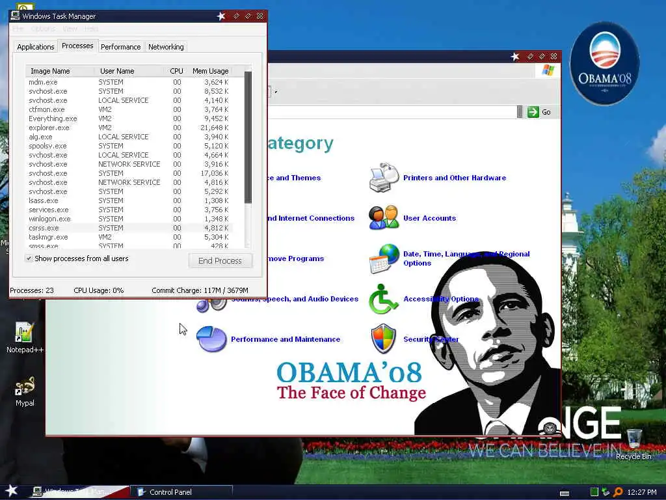
Task: Click the End Process button
Action: pos(220,260)
